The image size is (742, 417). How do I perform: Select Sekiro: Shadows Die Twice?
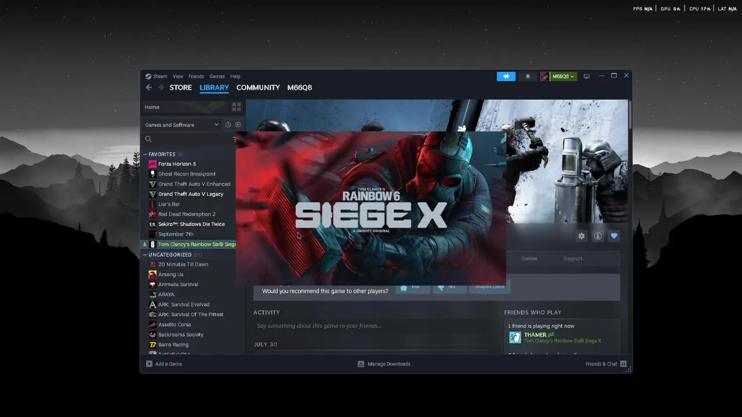(x=191, y=224)
